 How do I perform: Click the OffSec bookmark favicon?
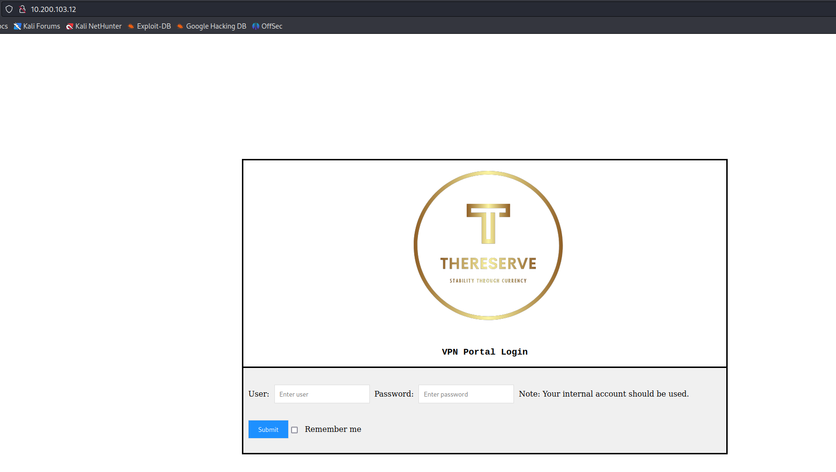pyautogui.click(x=256, y=26)
